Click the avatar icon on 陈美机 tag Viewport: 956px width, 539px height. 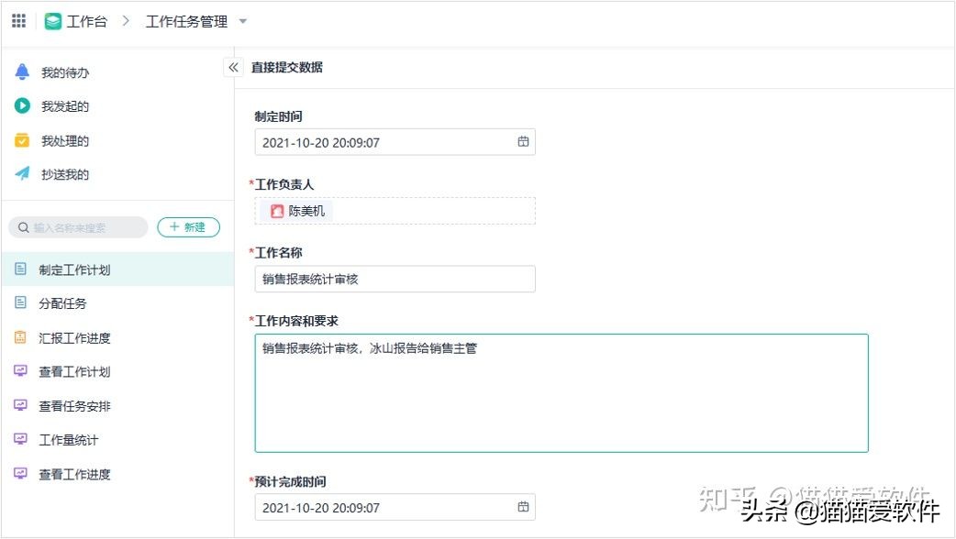pyautogui.click(x=277, y=210)
